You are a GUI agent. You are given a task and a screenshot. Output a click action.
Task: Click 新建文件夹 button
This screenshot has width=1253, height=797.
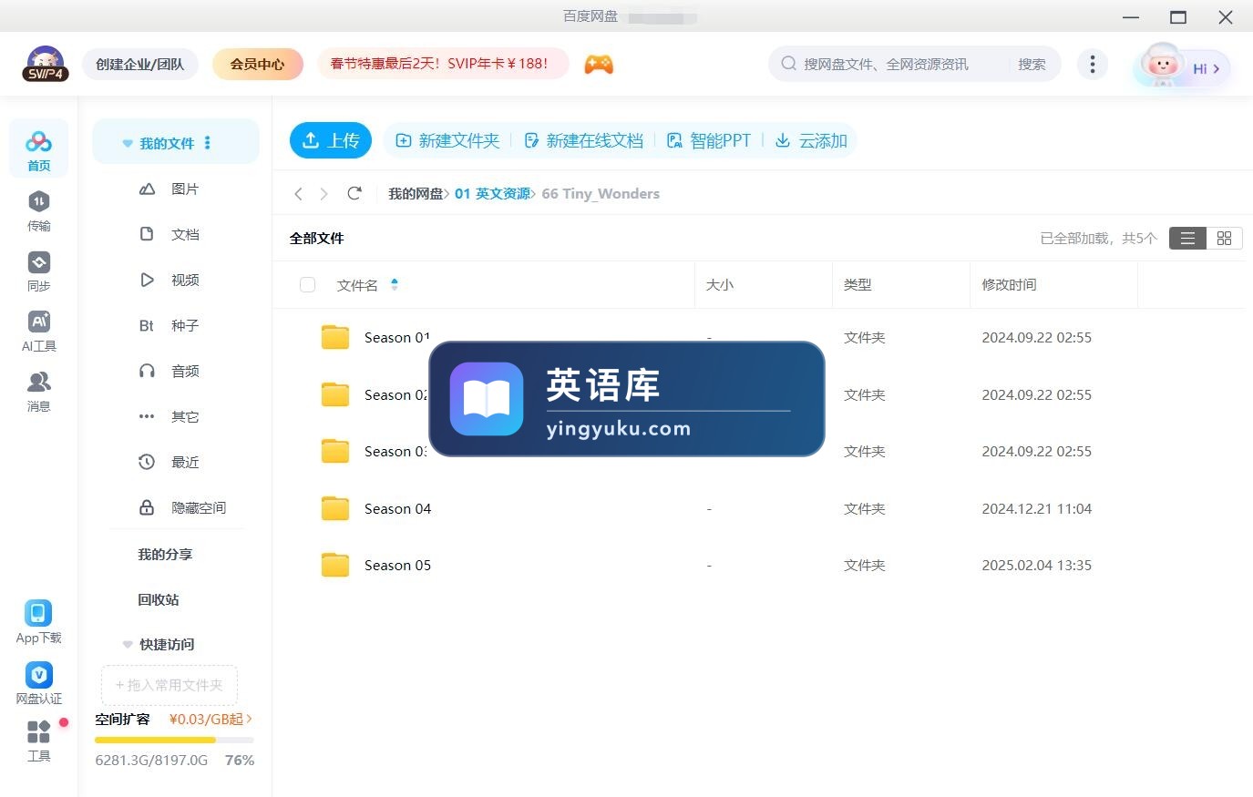click(x=447, y=140)
